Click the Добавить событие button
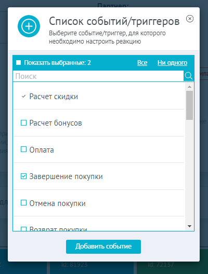 (x=103, y=246)
